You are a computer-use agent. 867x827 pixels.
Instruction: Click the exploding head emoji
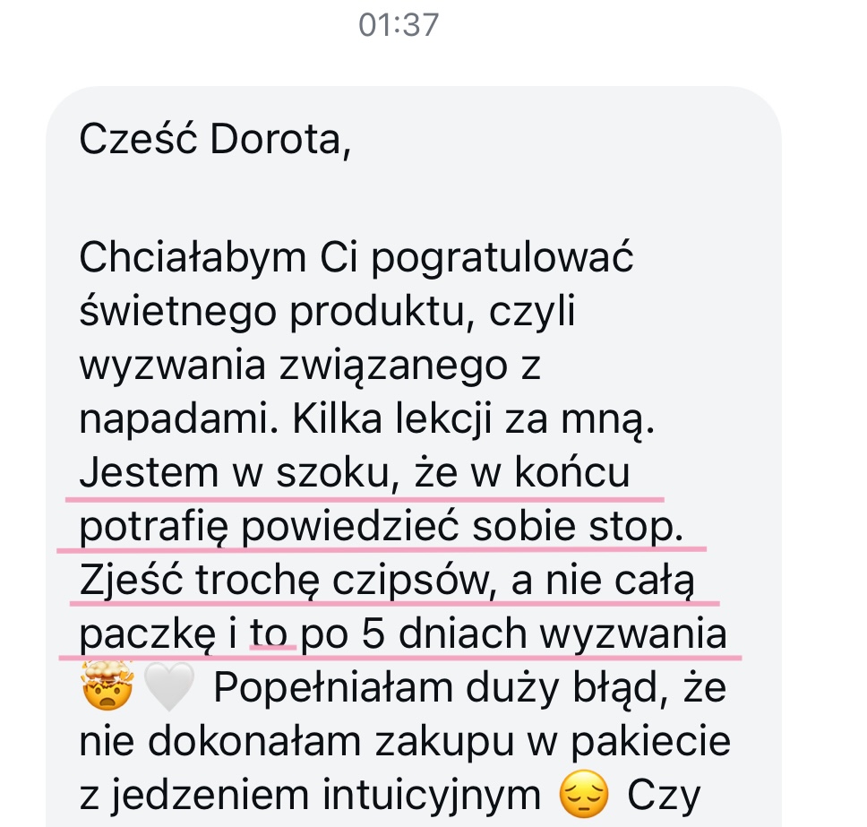coord(107,685)
